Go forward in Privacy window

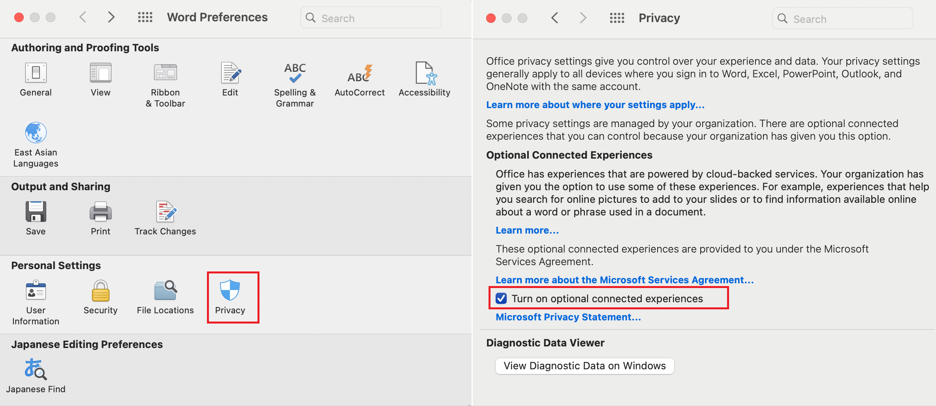click(583, 18)
